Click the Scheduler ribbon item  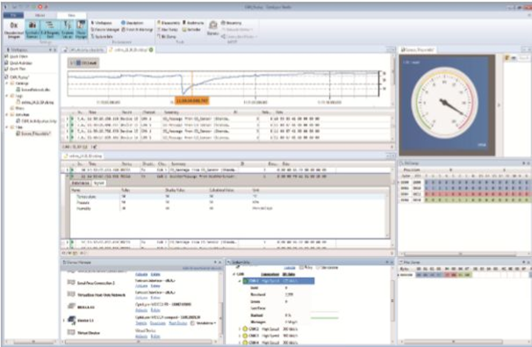pyautogui.click(x=192, y=30)
